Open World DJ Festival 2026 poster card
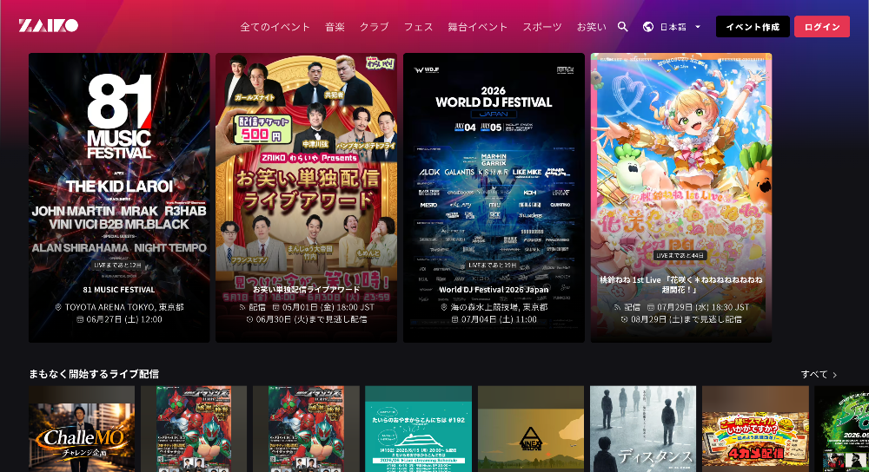This screenshot has height=472, width=869. [494, 198]
